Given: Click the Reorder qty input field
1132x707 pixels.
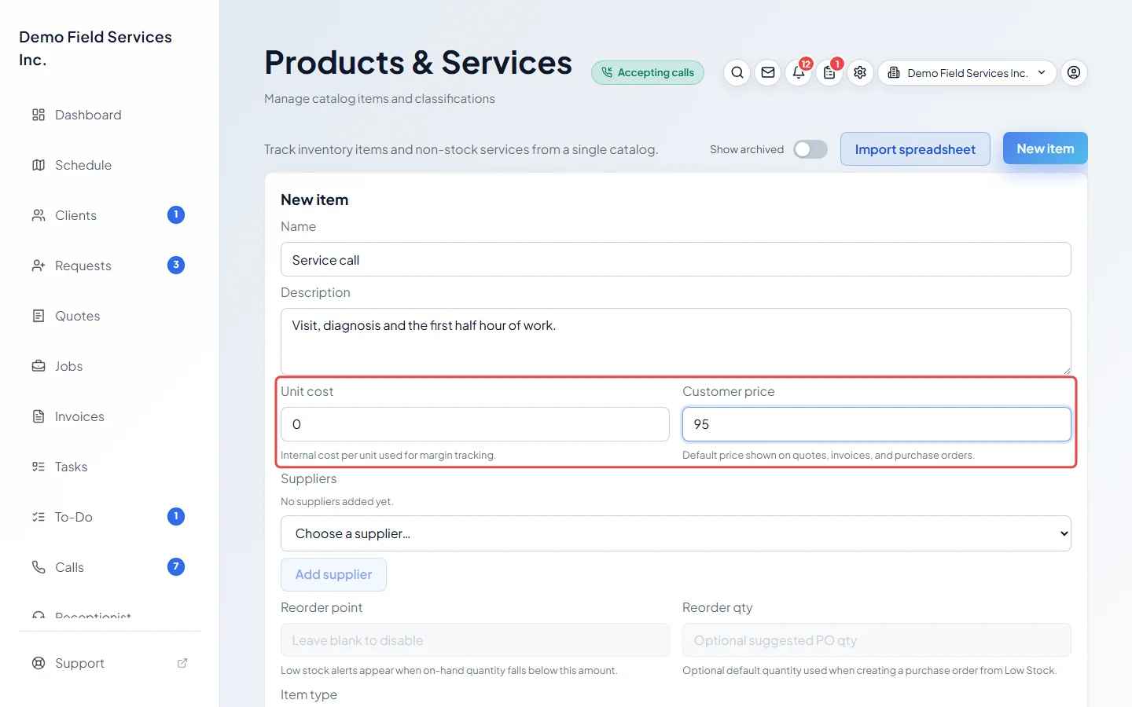Looking at the screenshot, I should point(877,640).
